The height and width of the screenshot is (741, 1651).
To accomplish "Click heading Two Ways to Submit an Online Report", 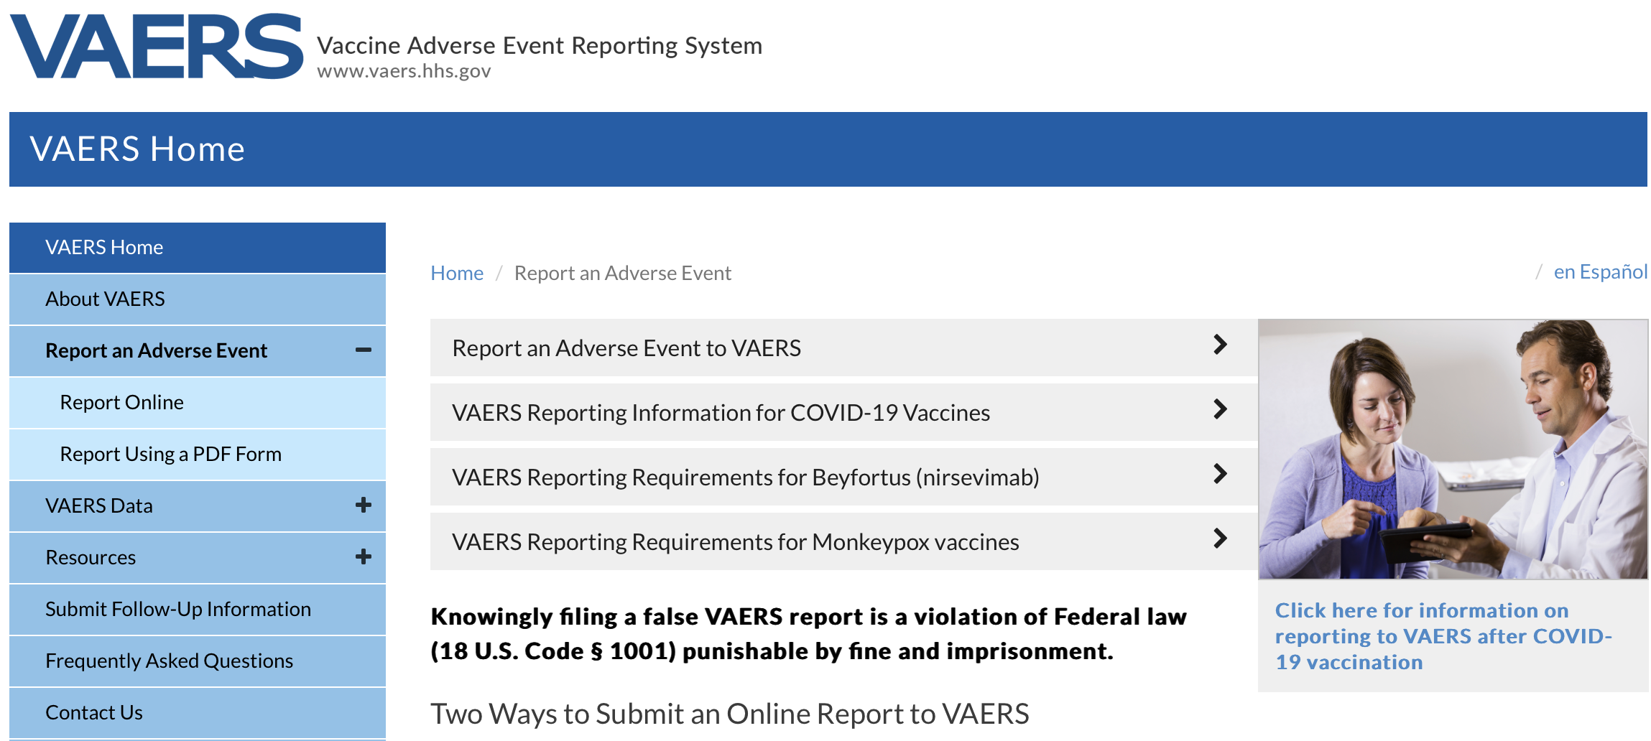I will [x=730, y=714].
